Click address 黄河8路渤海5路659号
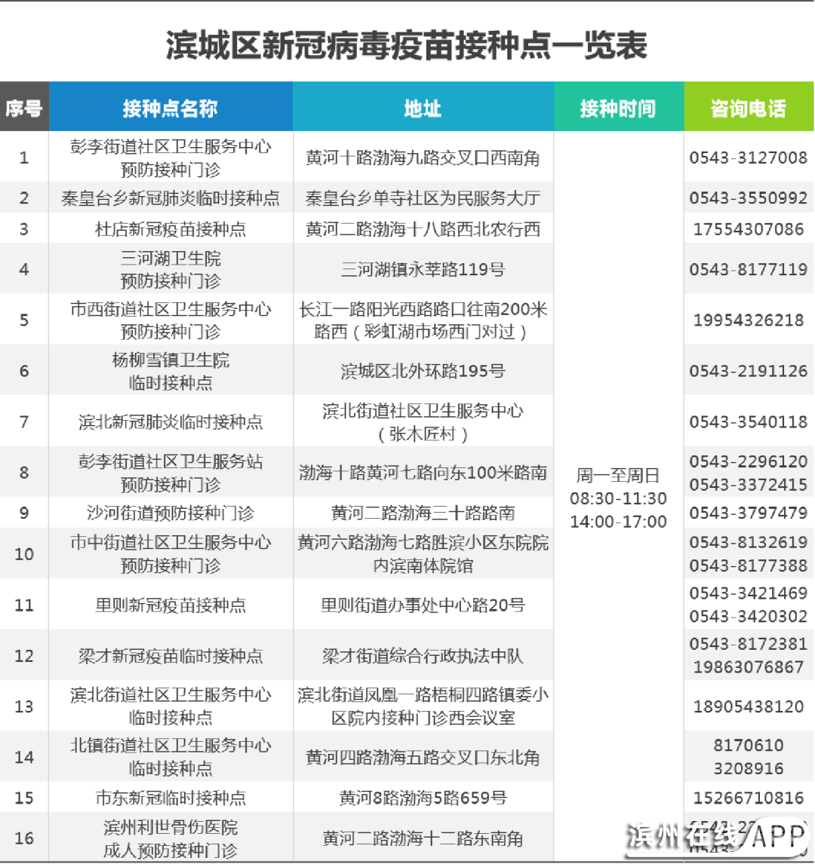 click(x=423, y=798)
